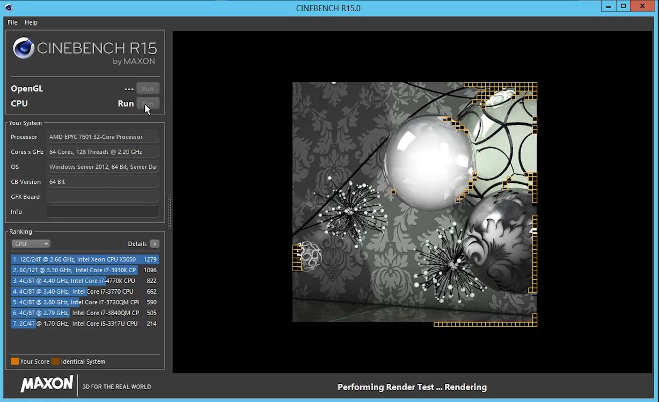This screenshot has height=402, width=659.
Task: Click the orange Your Score swatch
Action: [14, 361]
